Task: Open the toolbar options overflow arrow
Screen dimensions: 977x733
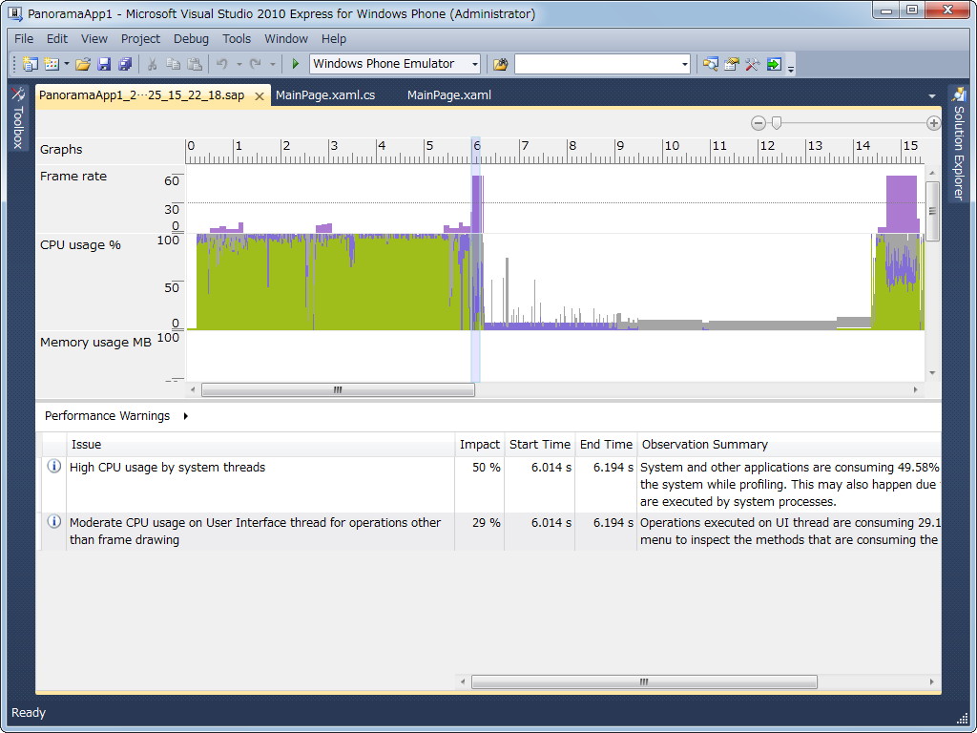Action: point(791,68)
